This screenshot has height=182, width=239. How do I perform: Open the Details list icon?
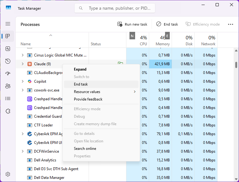click(8, 99)
